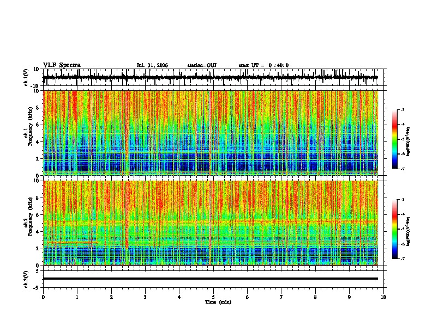Select the date "Jul 31, 2026" in header
The width and height of the screenshot is (432, 333).
[x=152, y=65]
